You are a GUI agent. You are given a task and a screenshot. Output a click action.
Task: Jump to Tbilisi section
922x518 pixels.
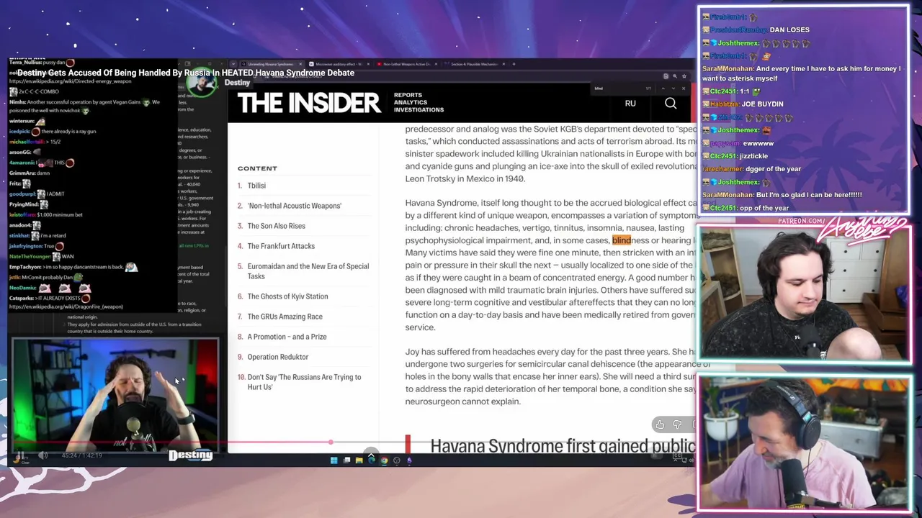tap(256, 186)
